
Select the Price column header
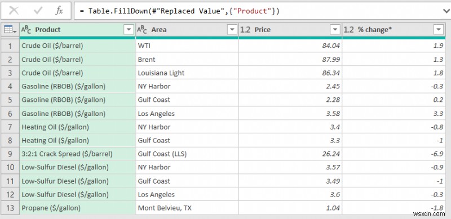[x=290, y=29]
